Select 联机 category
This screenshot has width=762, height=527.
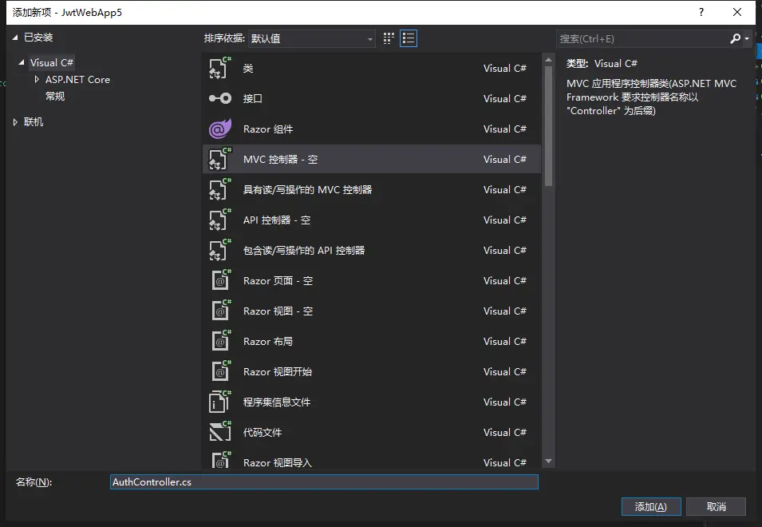coord(34,122)
